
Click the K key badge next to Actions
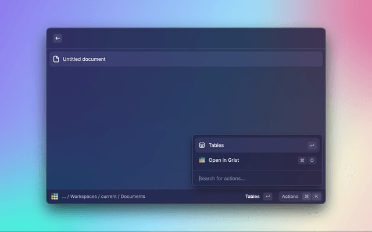click(316, 197)
